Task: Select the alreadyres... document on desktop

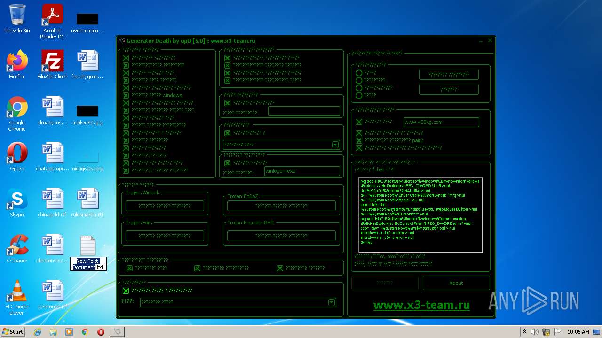Action: (52, 111)
